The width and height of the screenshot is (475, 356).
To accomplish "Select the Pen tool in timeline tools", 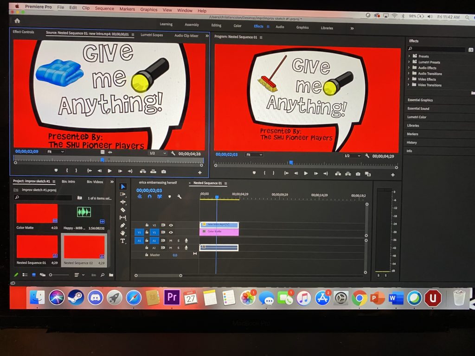I will coord(123,225).
